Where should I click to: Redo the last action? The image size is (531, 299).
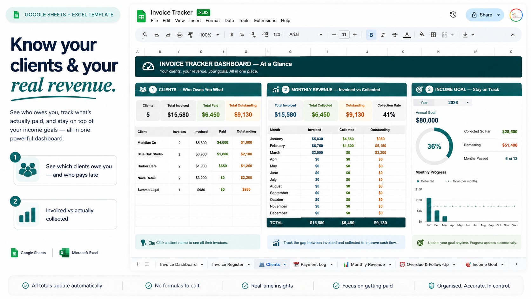click(168, 35)
